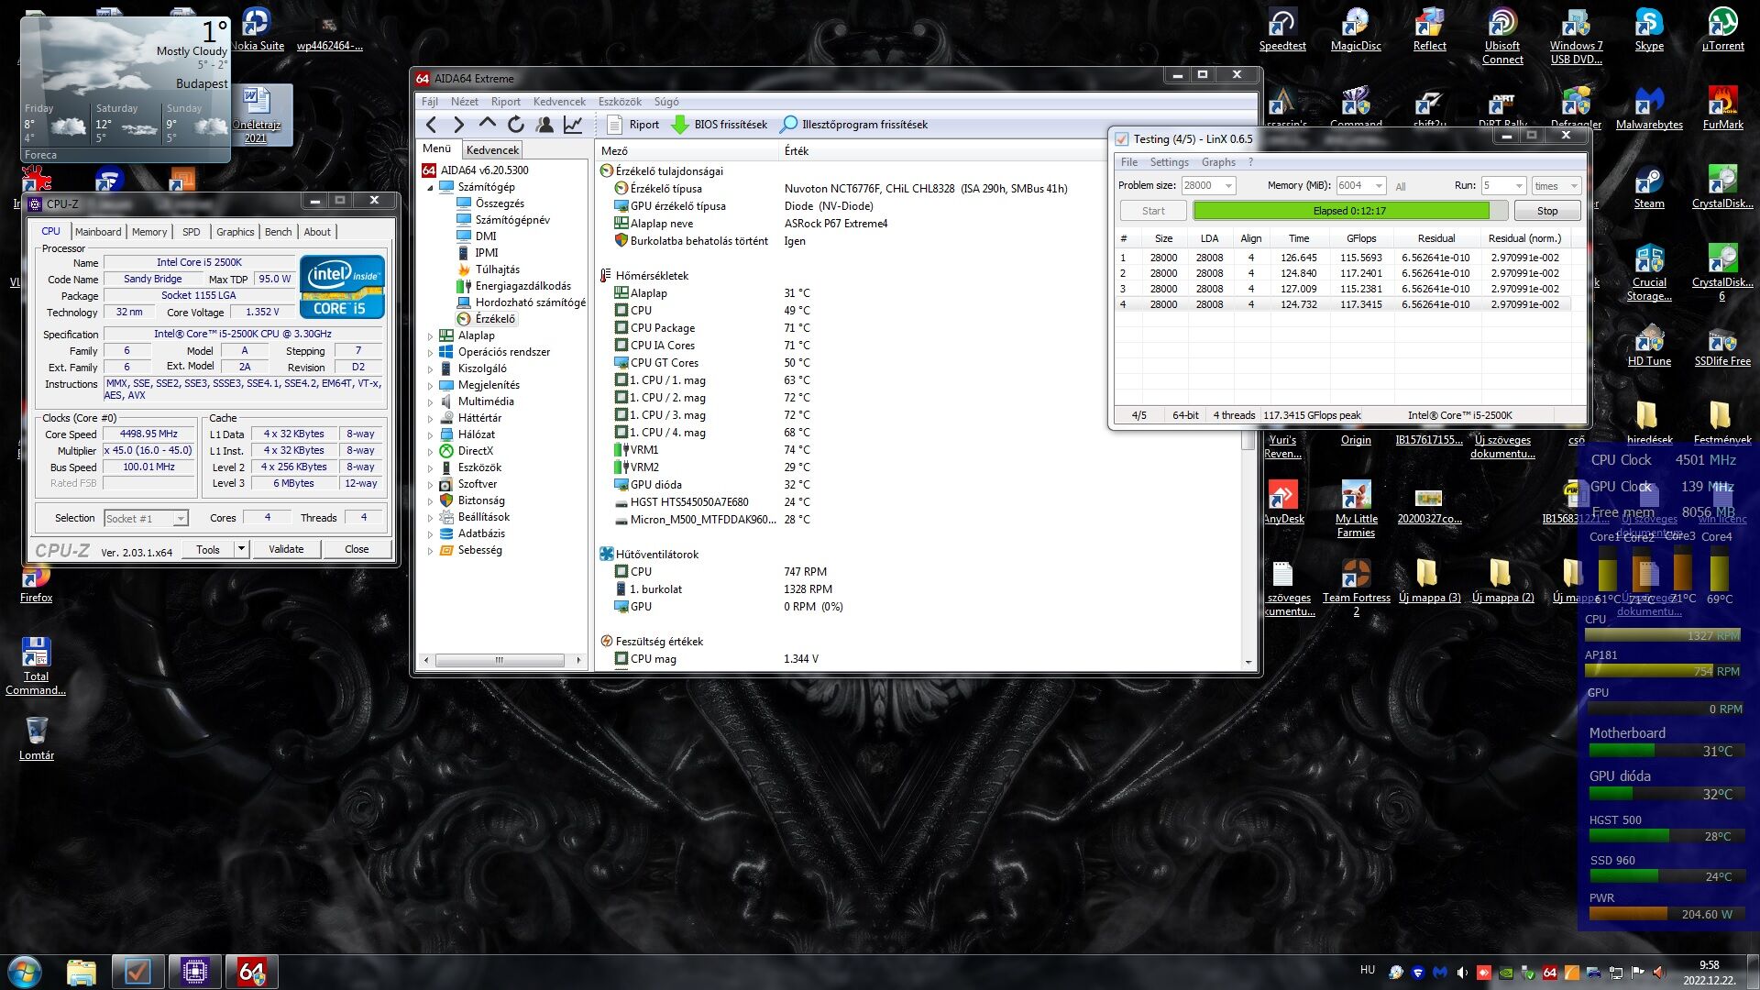This screenshot has width=1760, height=990.
Task: Select Túlhajtás in the AIDA64 tree
Action: tap(497, 269)
